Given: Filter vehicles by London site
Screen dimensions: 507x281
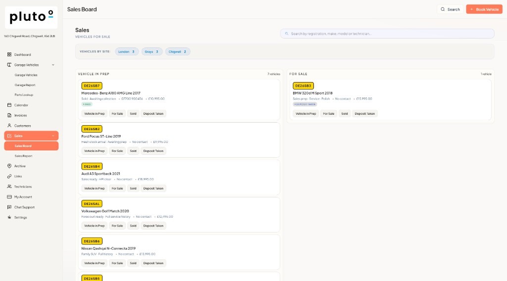Looking at the screenshot, I should (127, 51).
